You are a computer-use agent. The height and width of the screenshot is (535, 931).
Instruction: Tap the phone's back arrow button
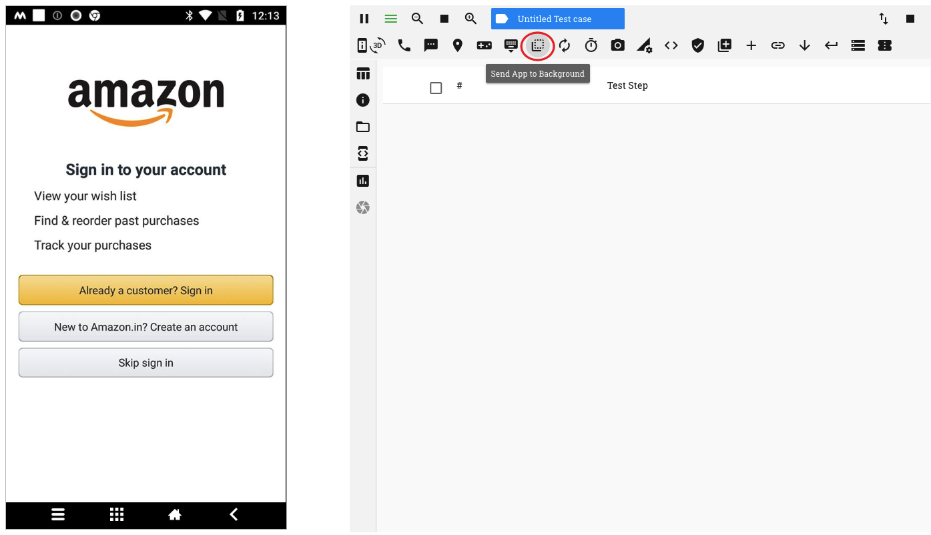[234, 514]
